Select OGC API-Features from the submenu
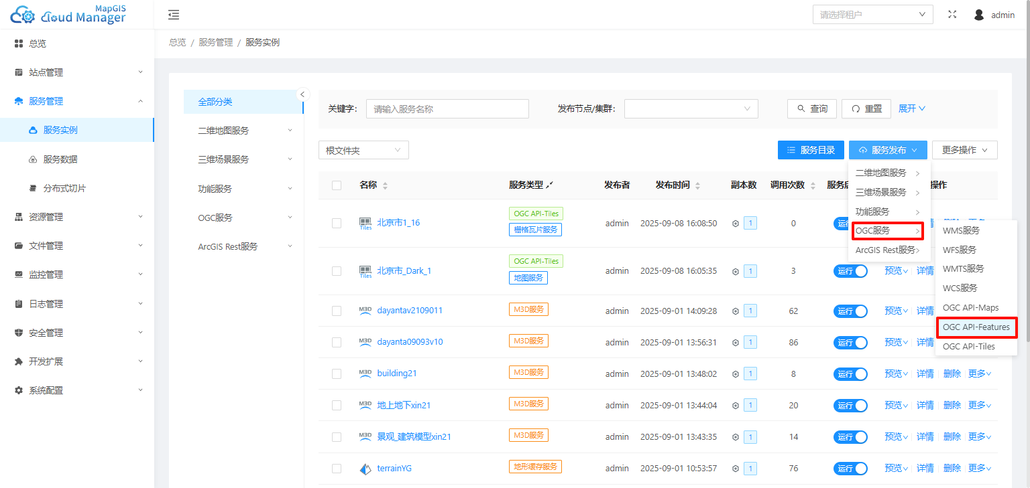The image size is (1030, 488). 976,327
